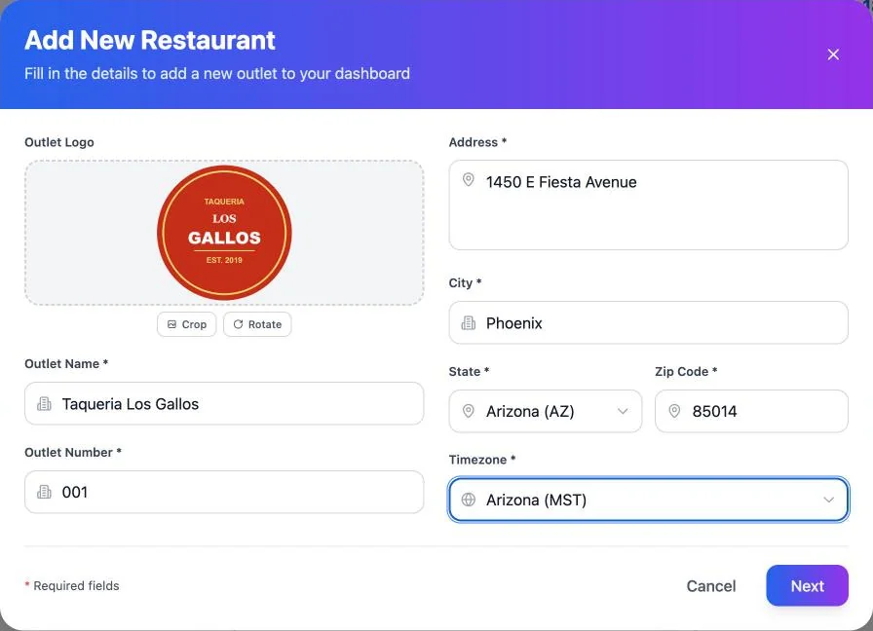The image size is (873, 631).
Task: Click the location pin icon in Address field
Action: tap(469, 179)
